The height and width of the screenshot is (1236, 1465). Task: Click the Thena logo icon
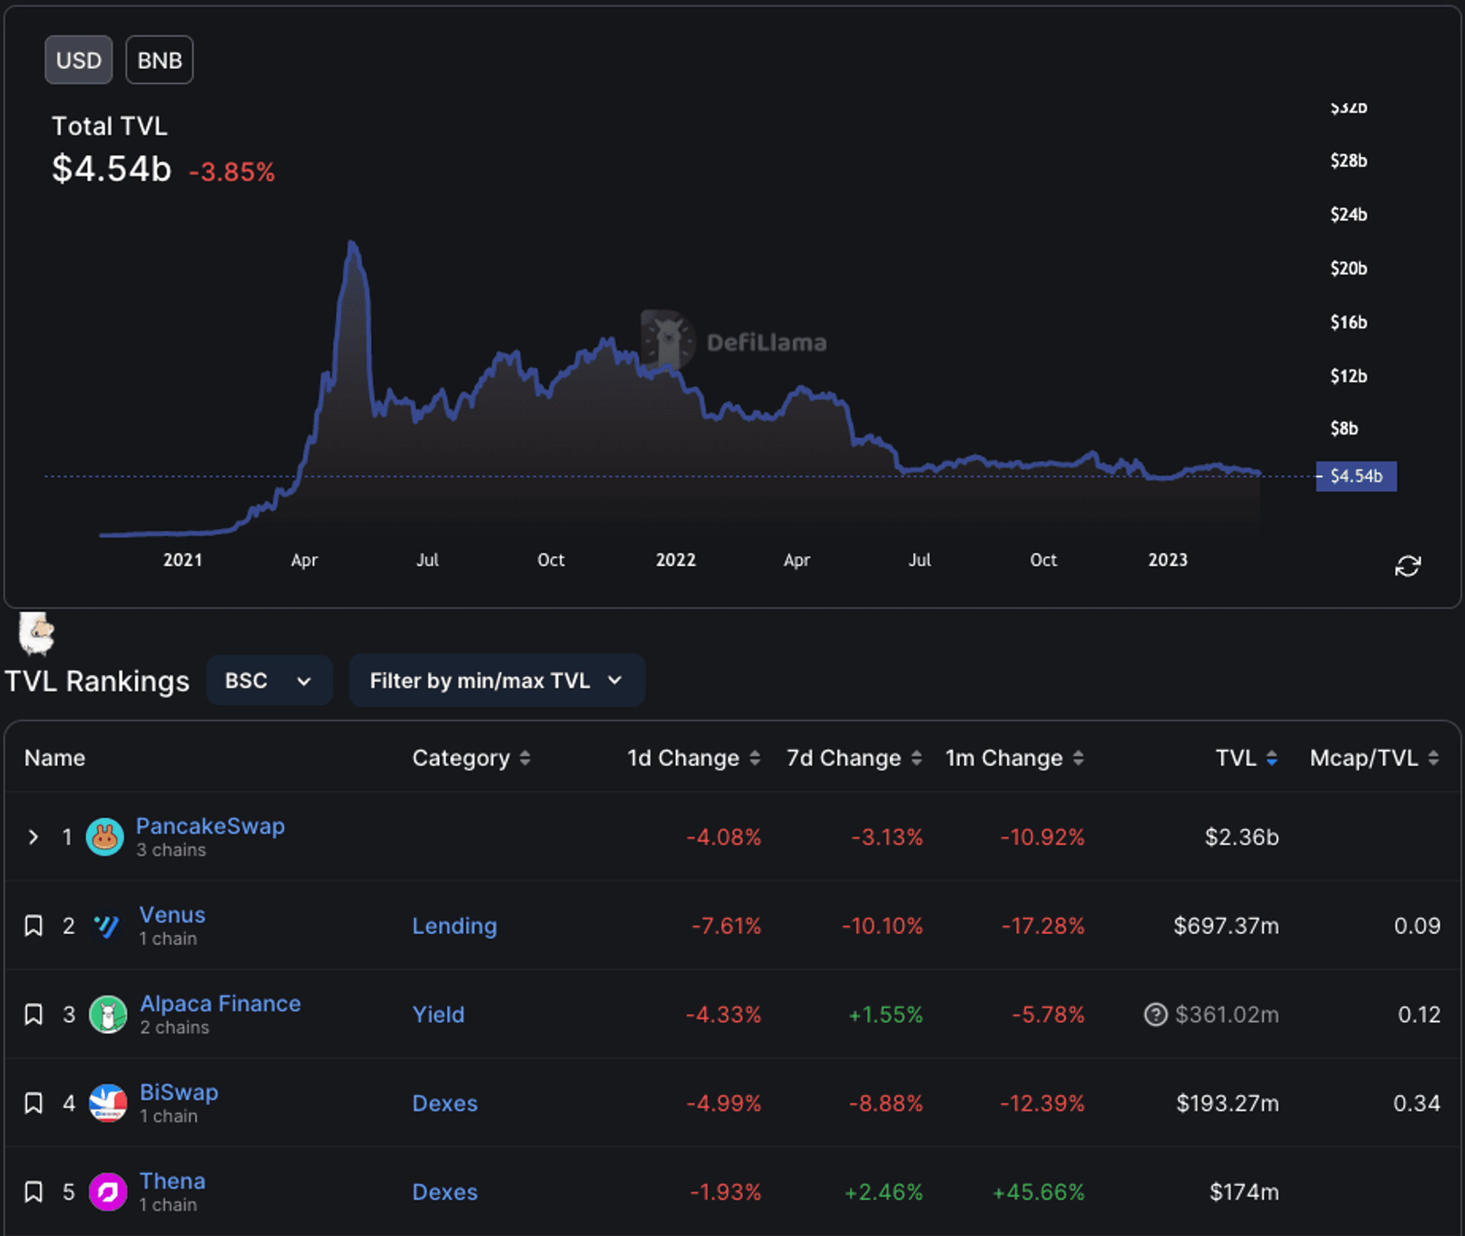[108, 1192]
